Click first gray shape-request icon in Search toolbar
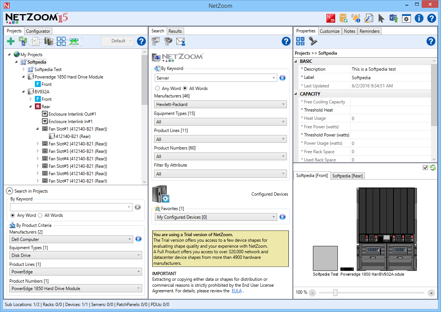441x312 pixels. [x=156, y=41]
